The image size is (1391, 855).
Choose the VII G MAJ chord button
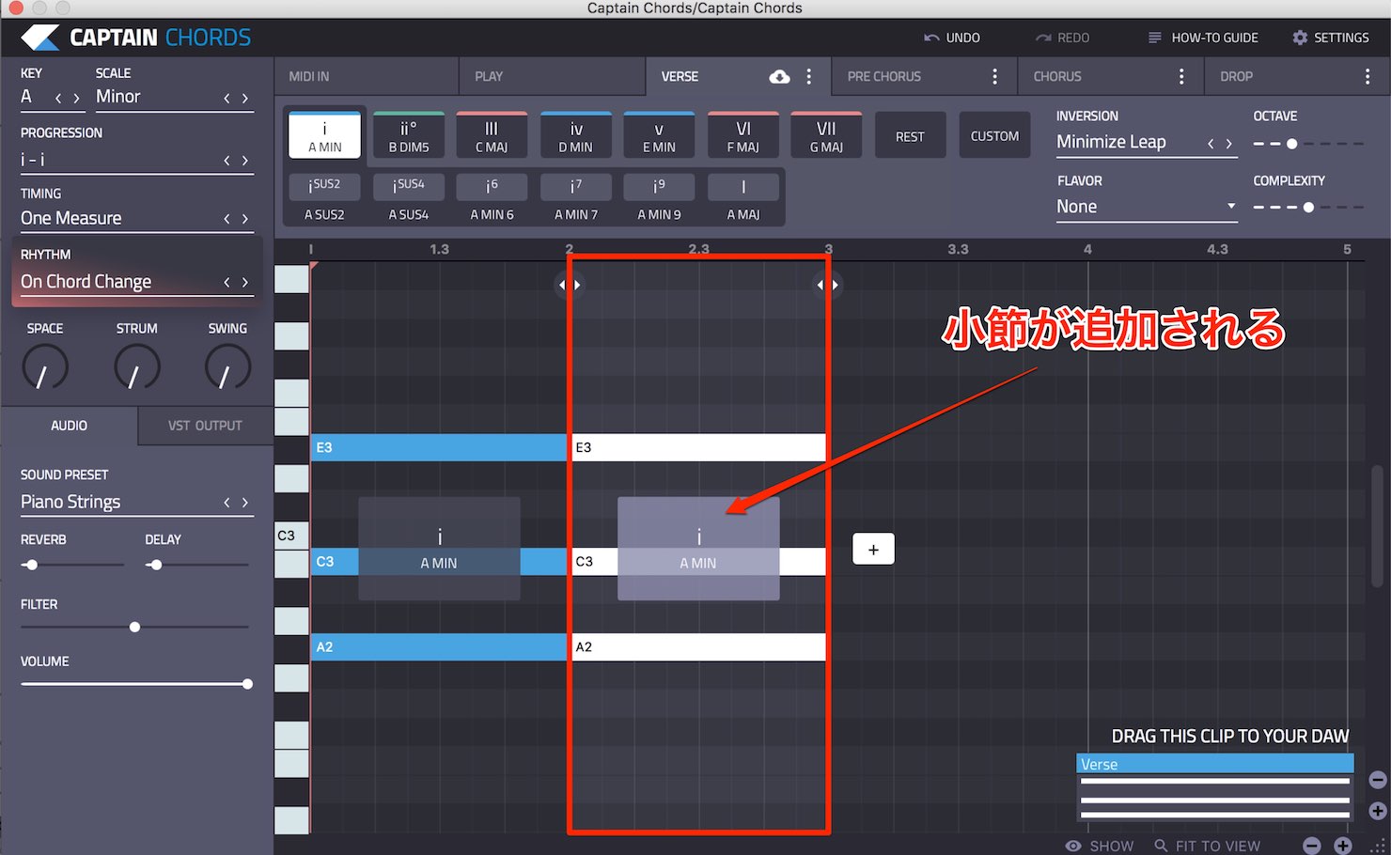click(826, 135)
